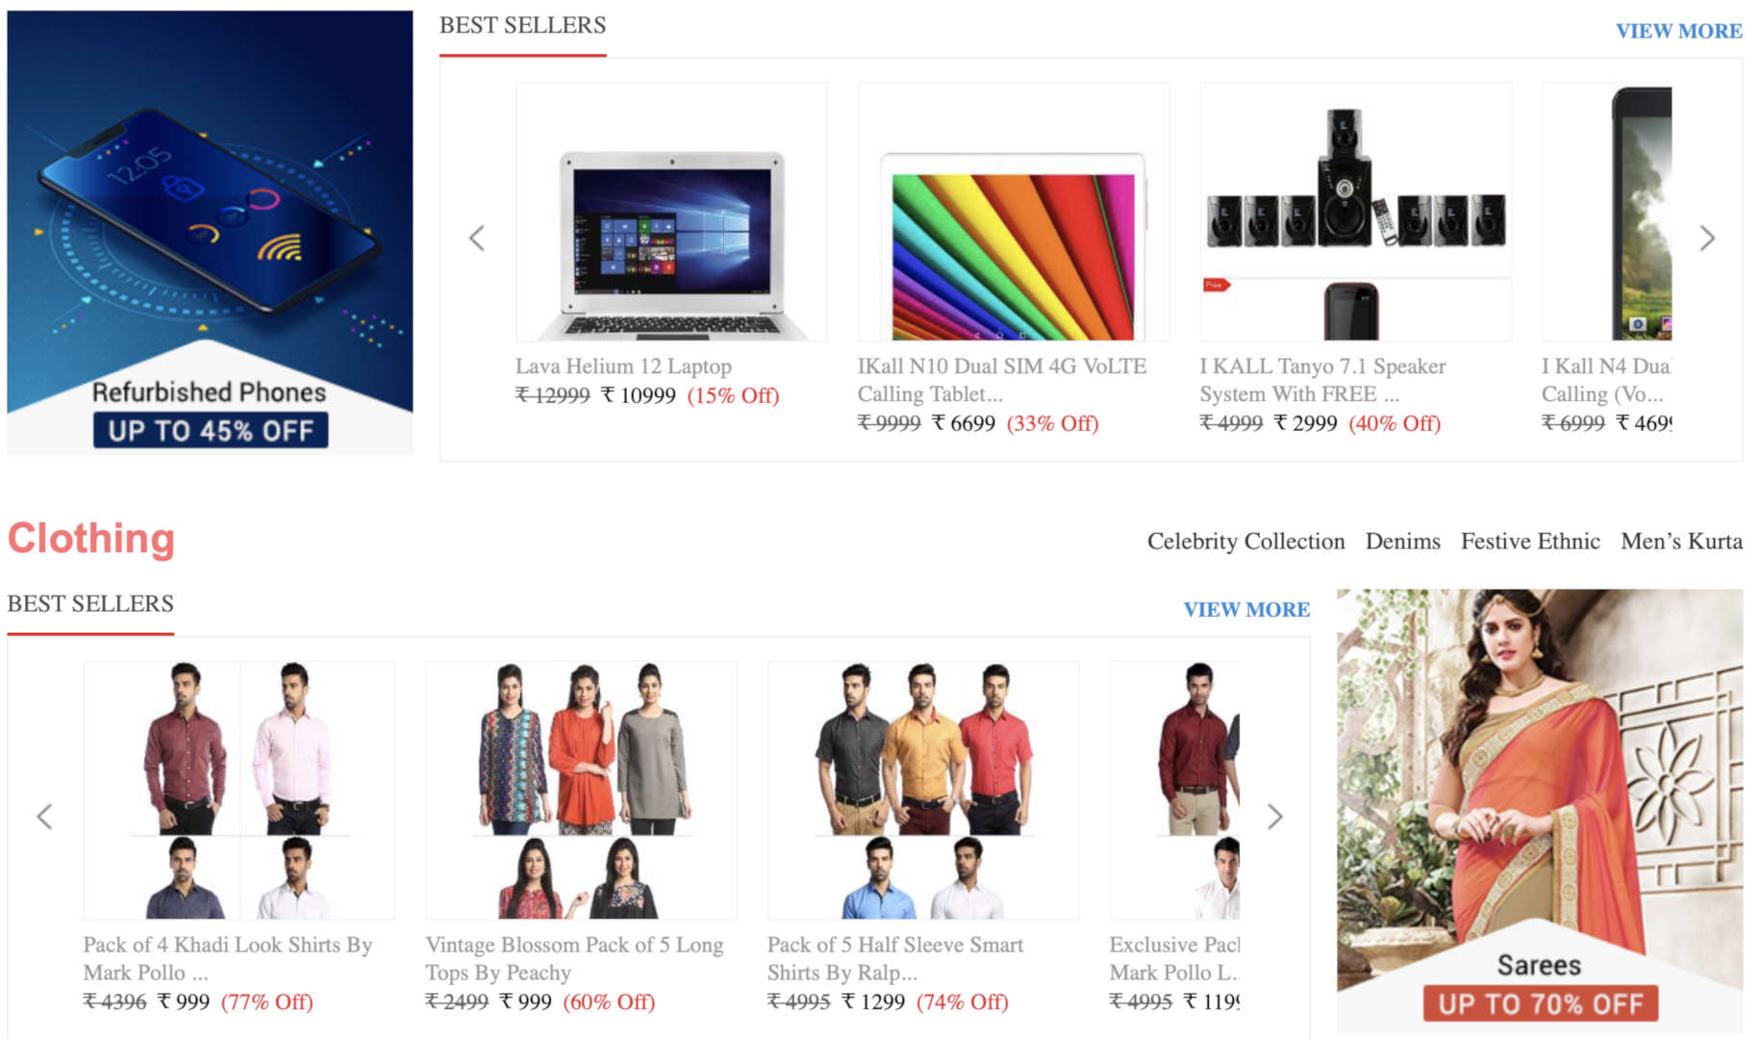1759x1039 pixels.
Task: Click View More for Clothing best sellers
Action: (1246, 609)
